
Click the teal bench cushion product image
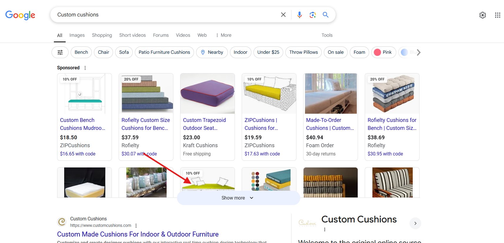tap(84, 93)
